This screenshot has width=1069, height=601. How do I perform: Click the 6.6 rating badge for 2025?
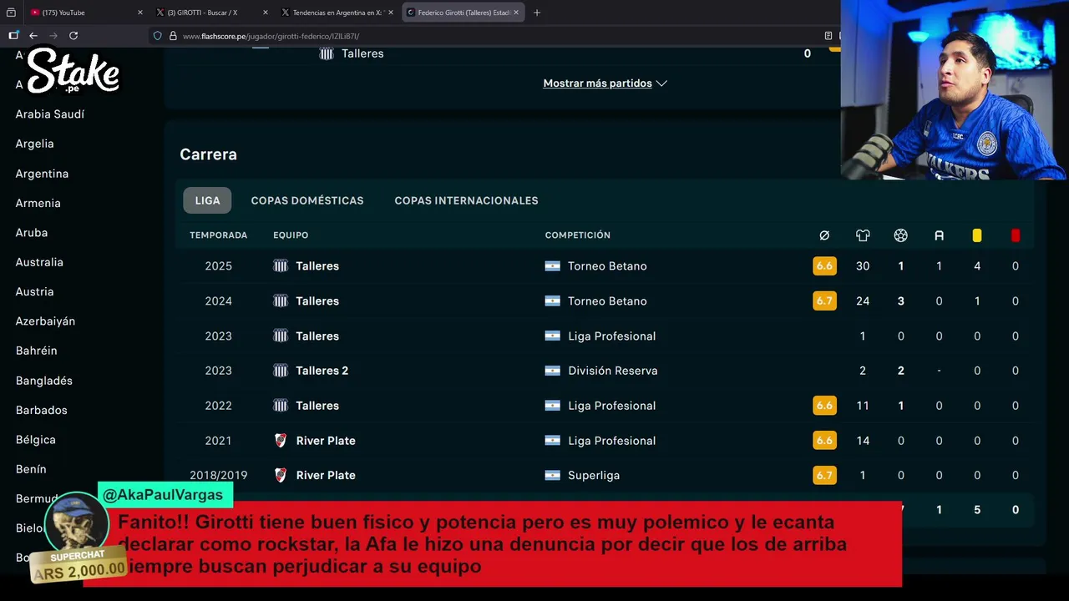824,266
